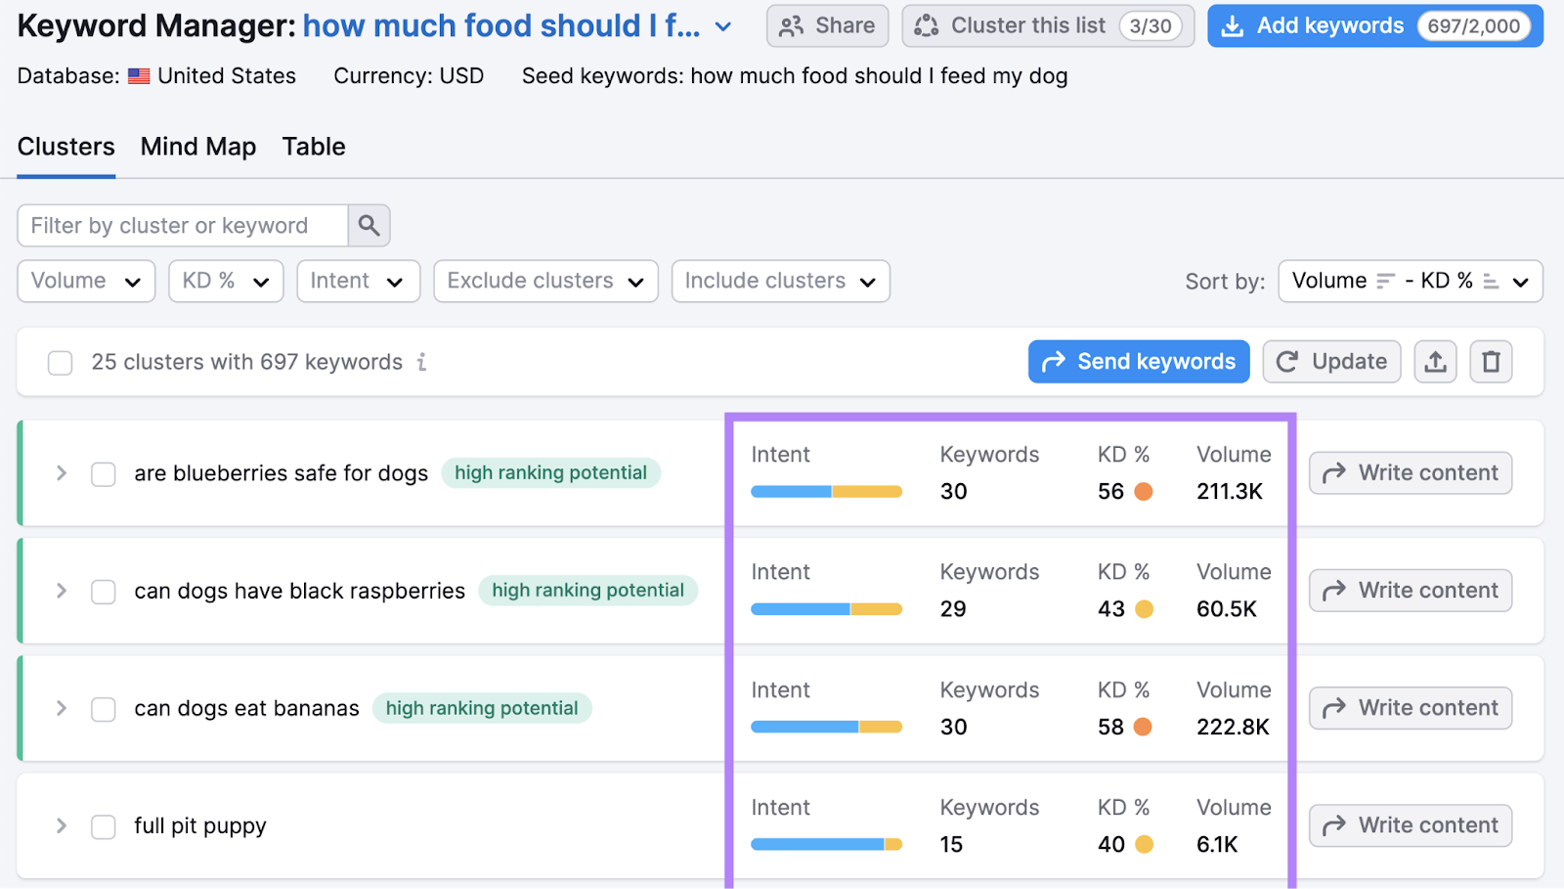Screen dimensions: 1564x889
Task: Click the Update button
Action: coord(1331,362)
